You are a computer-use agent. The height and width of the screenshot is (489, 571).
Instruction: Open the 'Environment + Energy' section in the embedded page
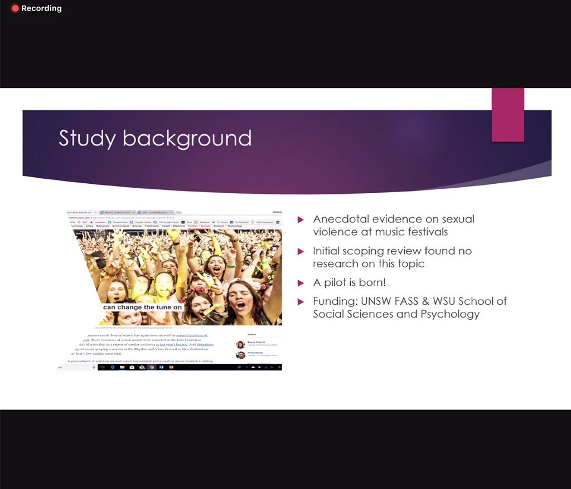pos(127,226)
